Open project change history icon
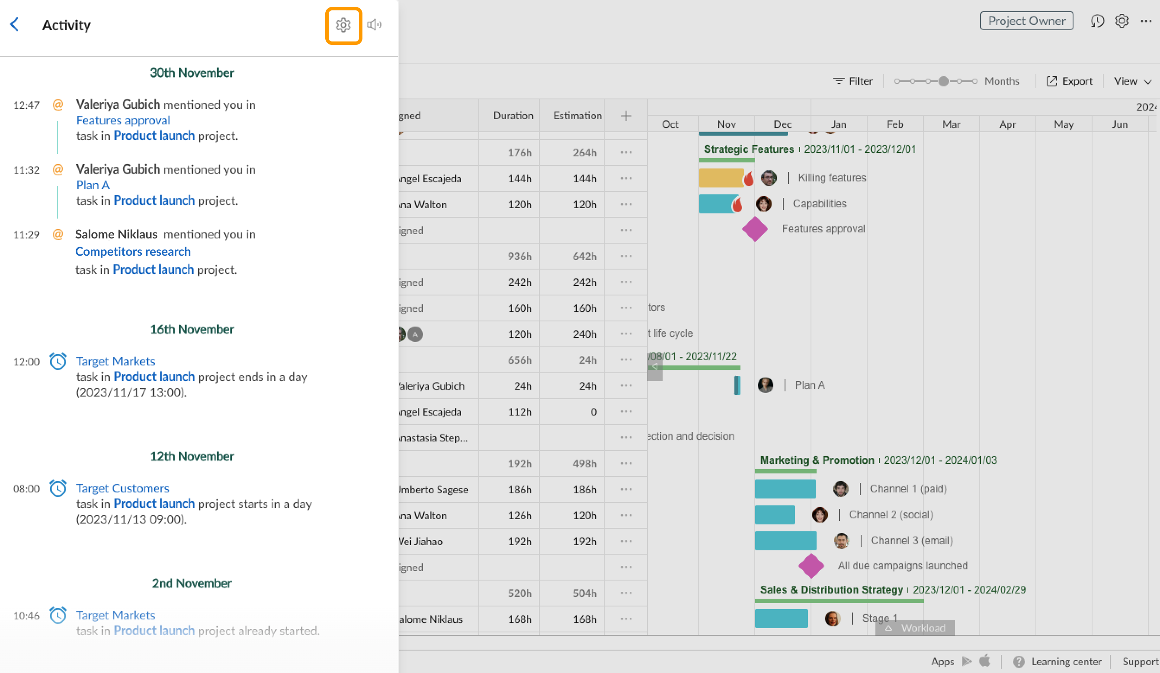Image resolution: width=1160 pixels, height=673 pixels. pos(1097,21)
